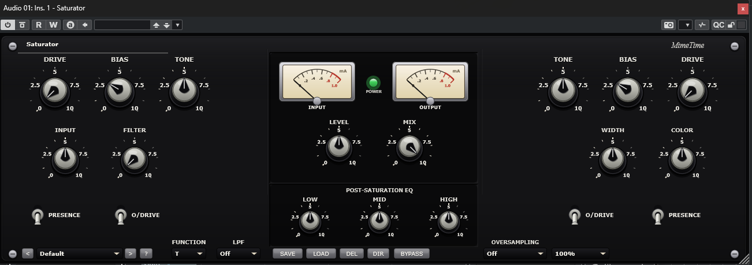
Task: Click the Saturator title label
Action: tap(42, 44)
